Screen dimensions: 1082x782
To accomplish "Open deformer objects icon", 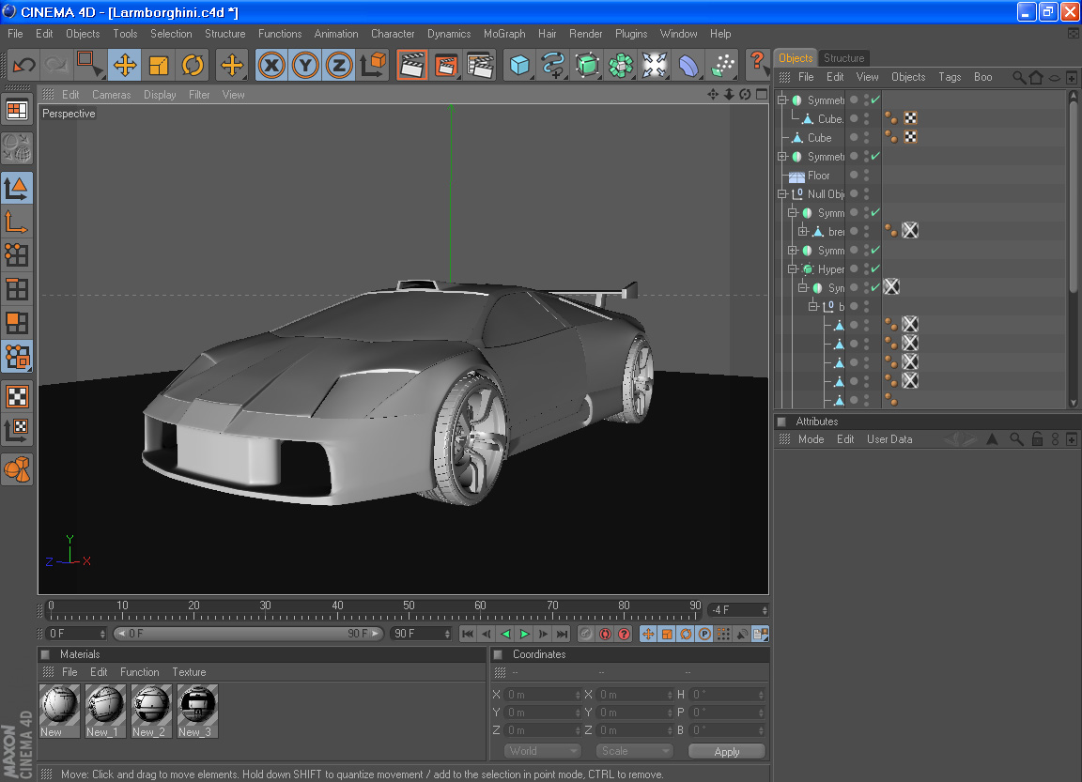I will tap(688, 66).
